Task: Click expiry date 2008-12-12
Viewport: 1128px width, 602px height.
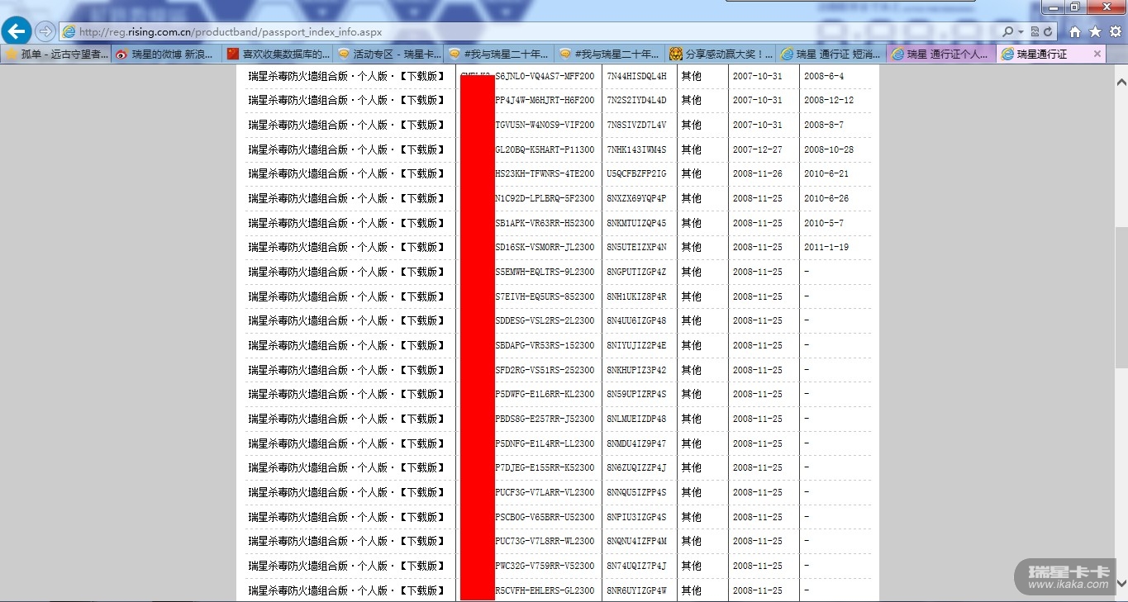Action: pos(829,100)
